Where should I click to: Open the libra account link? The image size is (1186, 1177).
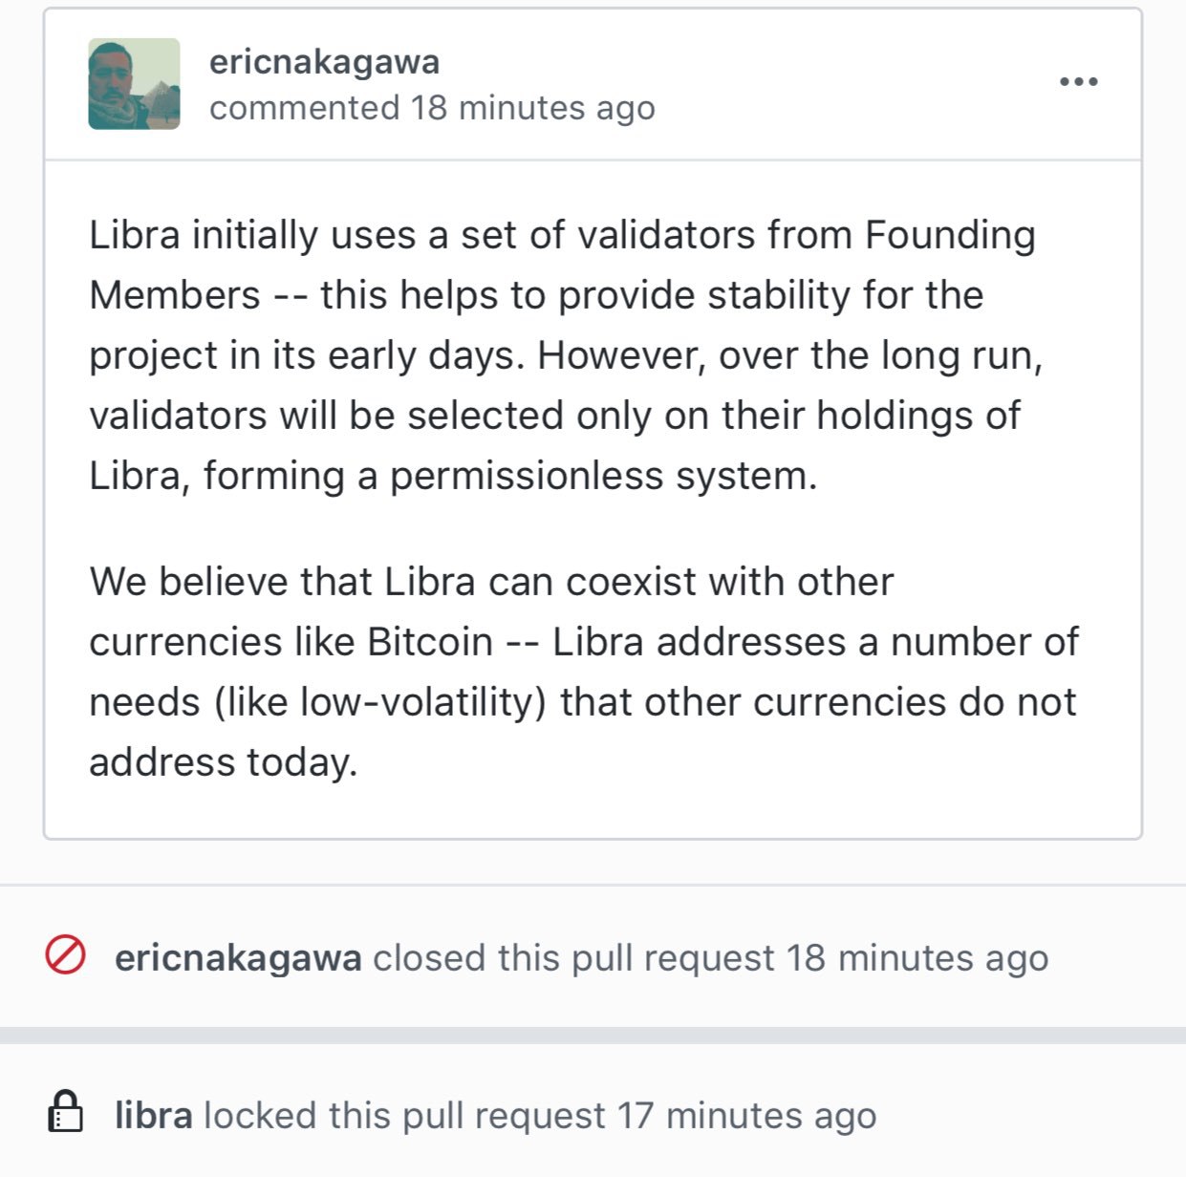pyautogui.click(x=153, y=1115)
